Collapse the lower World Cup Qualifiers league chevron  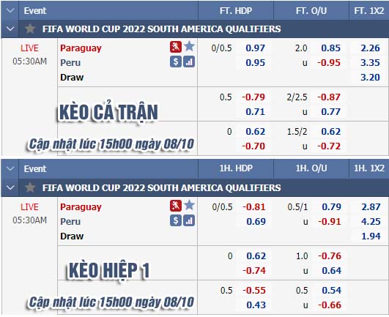coord(10,187)
